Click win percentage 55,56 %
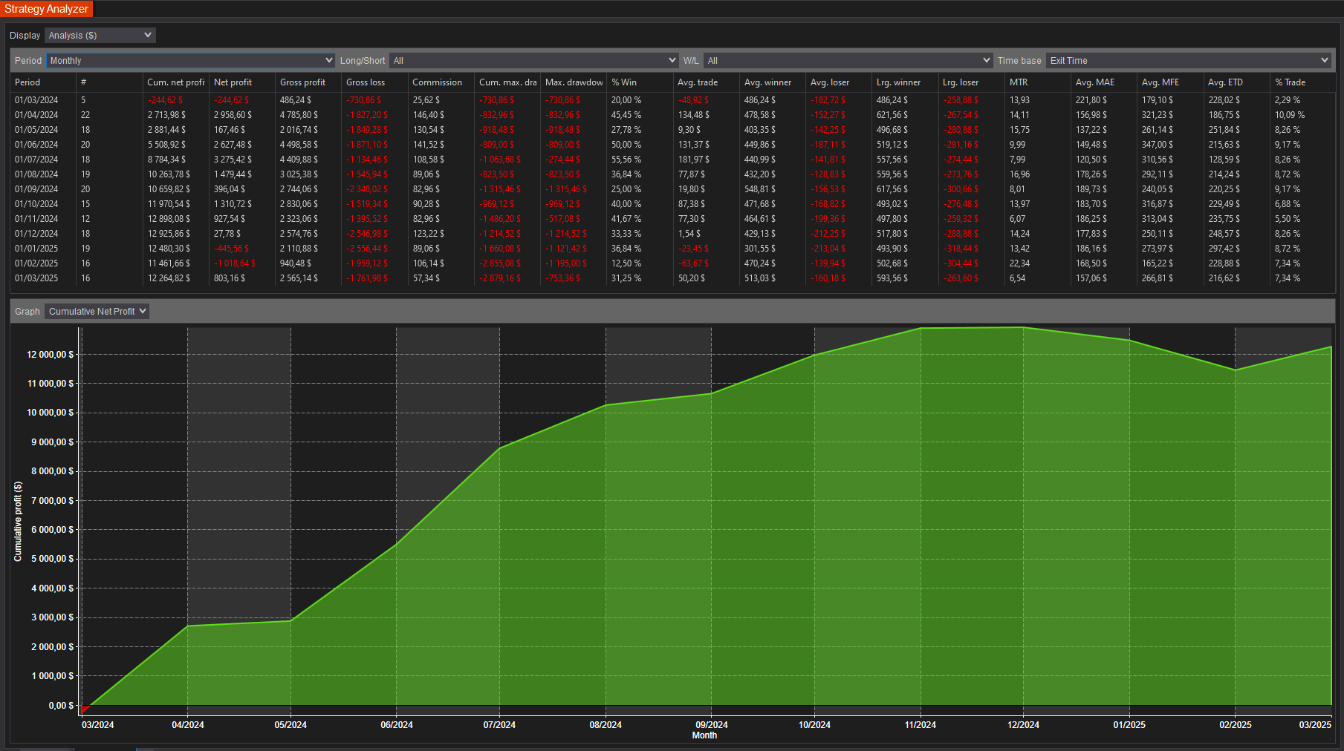 tap(626, 160)
